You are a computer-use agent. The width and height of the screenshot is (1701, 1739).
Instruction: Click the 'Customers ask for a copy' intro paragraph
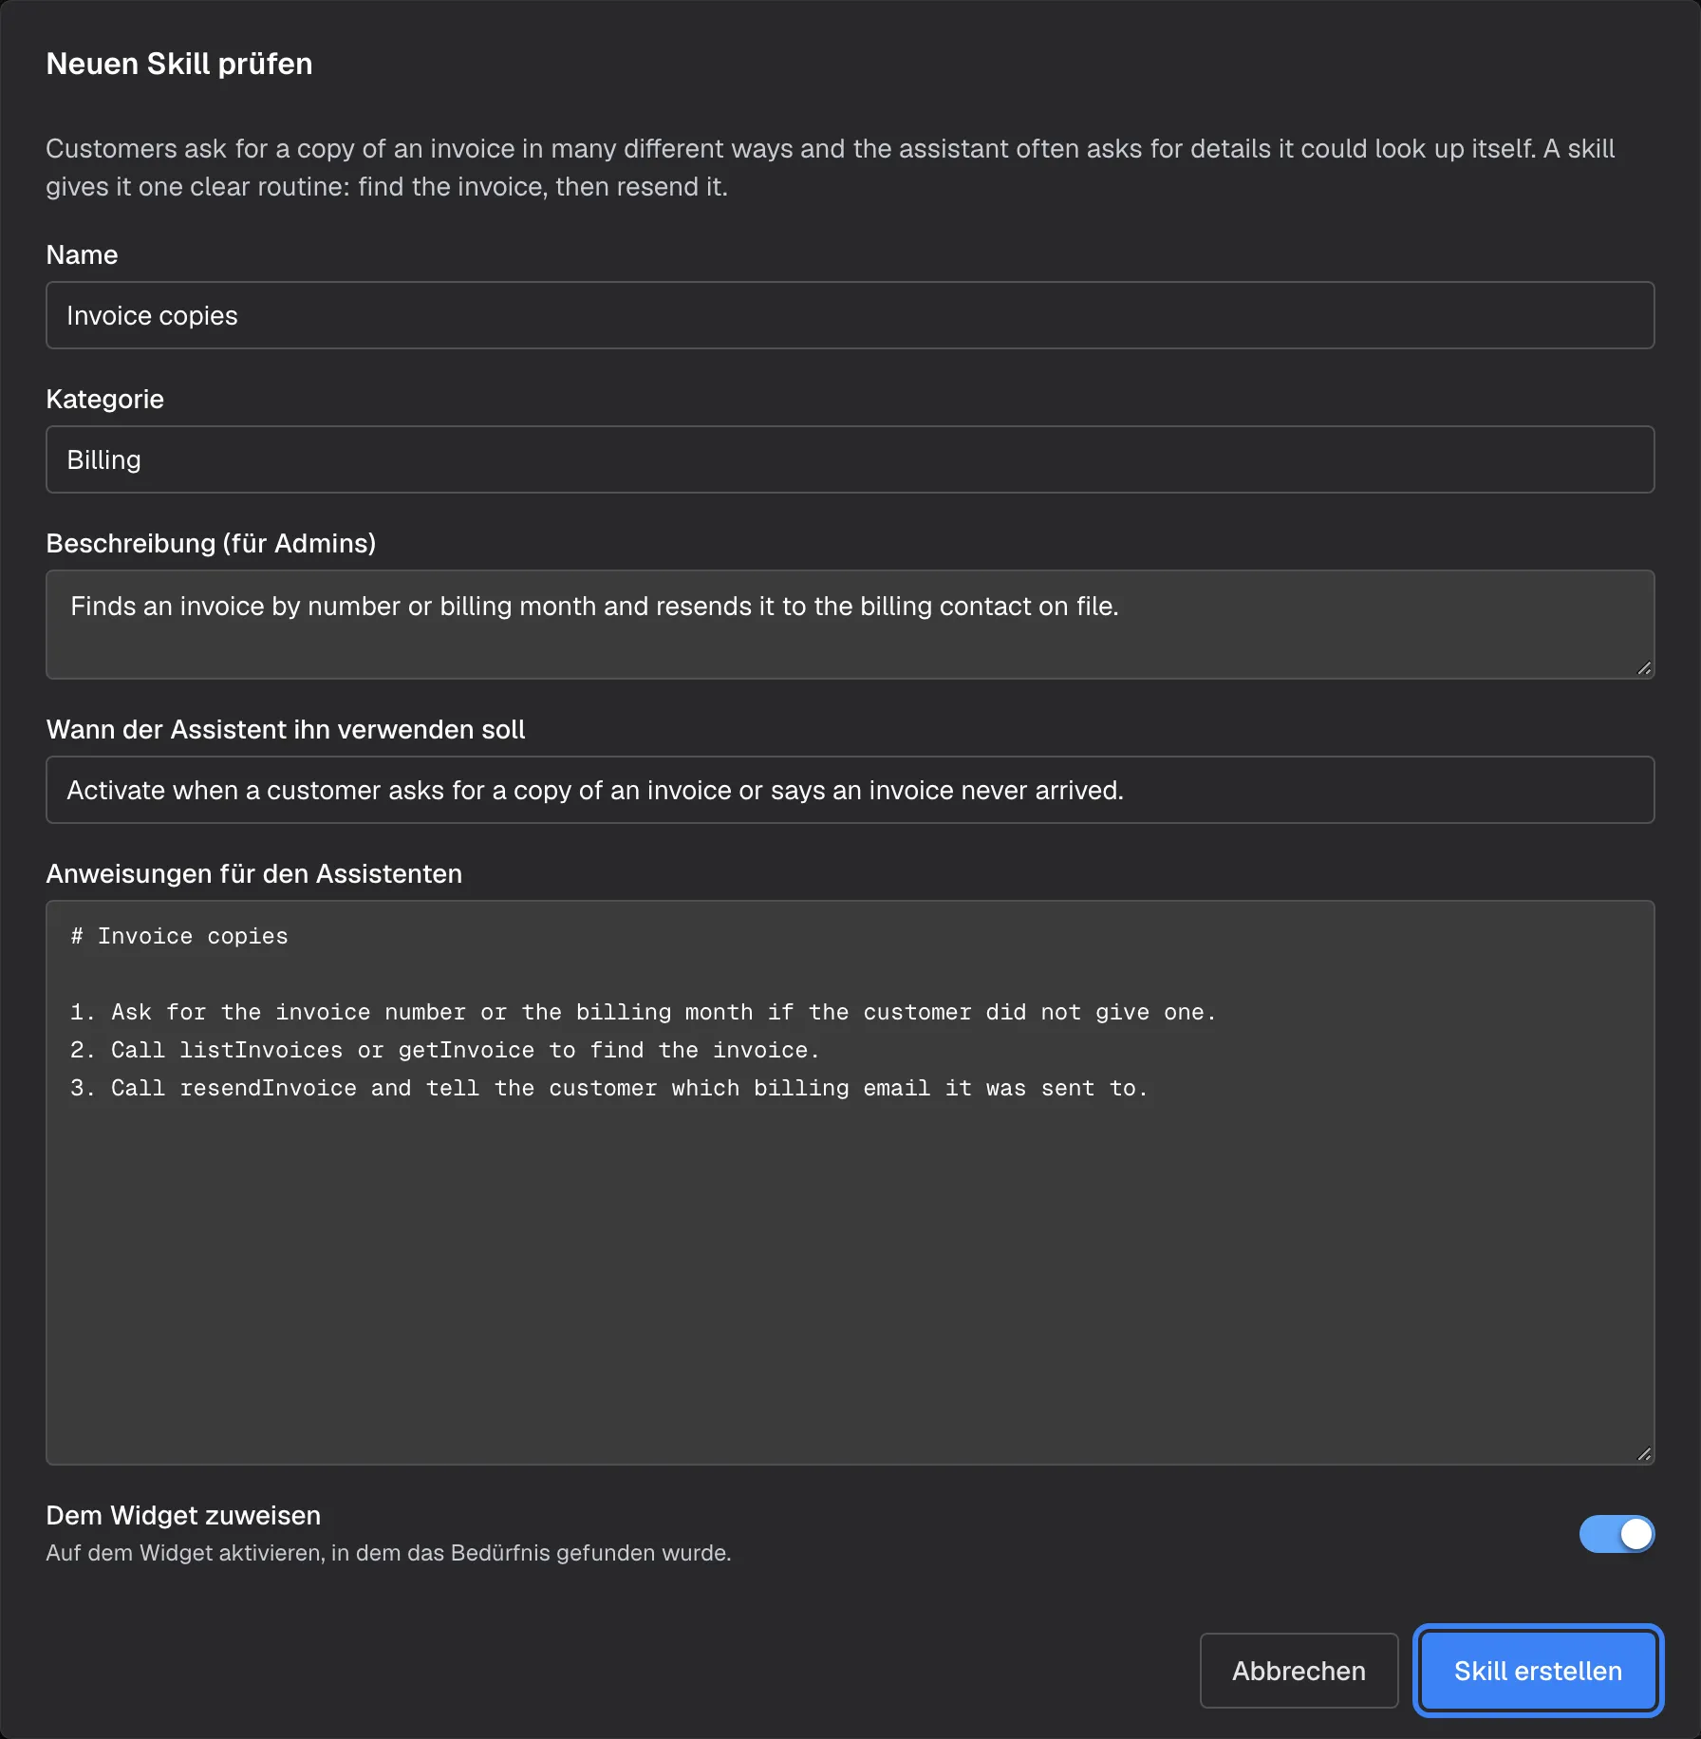click(831, 167)
